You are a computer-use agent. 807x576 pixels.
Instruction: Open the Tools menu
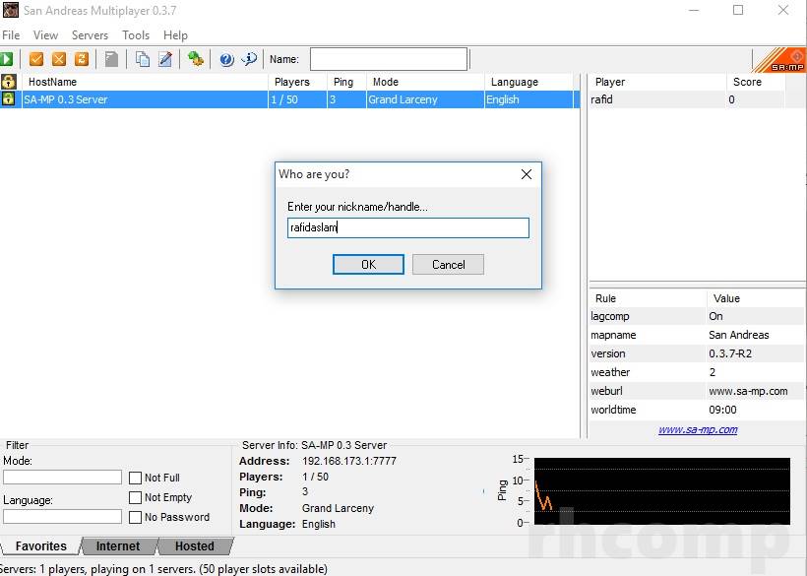point(136,35)
